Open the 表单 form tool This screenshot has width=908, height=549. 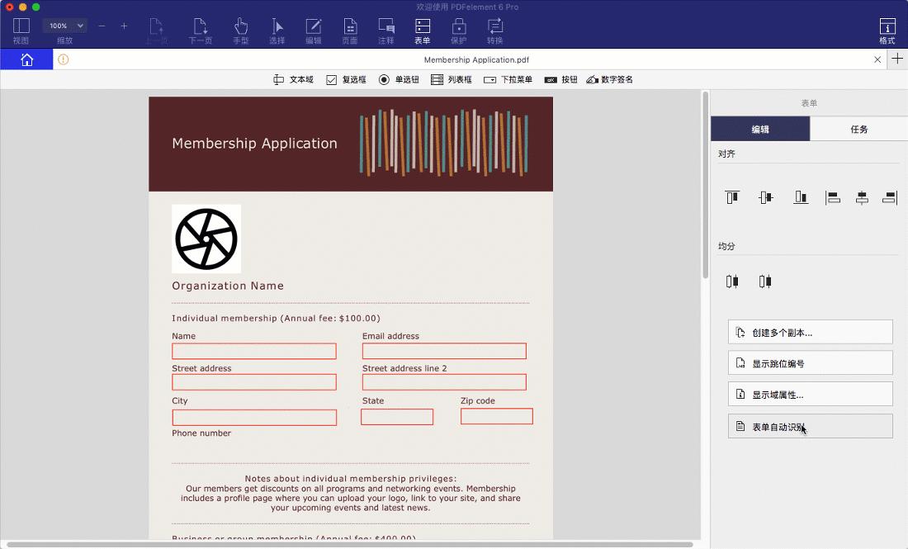[422, 30]
